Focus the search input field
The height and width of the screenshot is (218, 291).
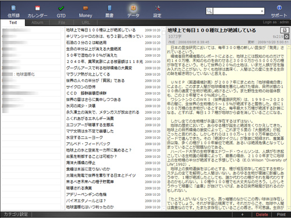[237, 11]
